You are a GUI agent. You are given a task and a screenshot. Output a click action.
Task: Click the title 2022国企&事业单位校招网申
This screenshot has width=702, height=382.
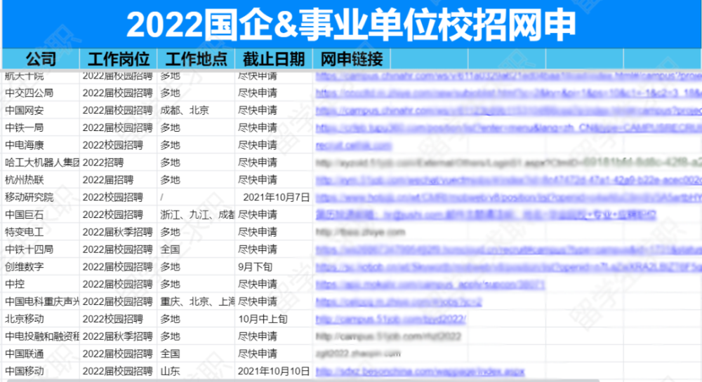click(352, 25)
